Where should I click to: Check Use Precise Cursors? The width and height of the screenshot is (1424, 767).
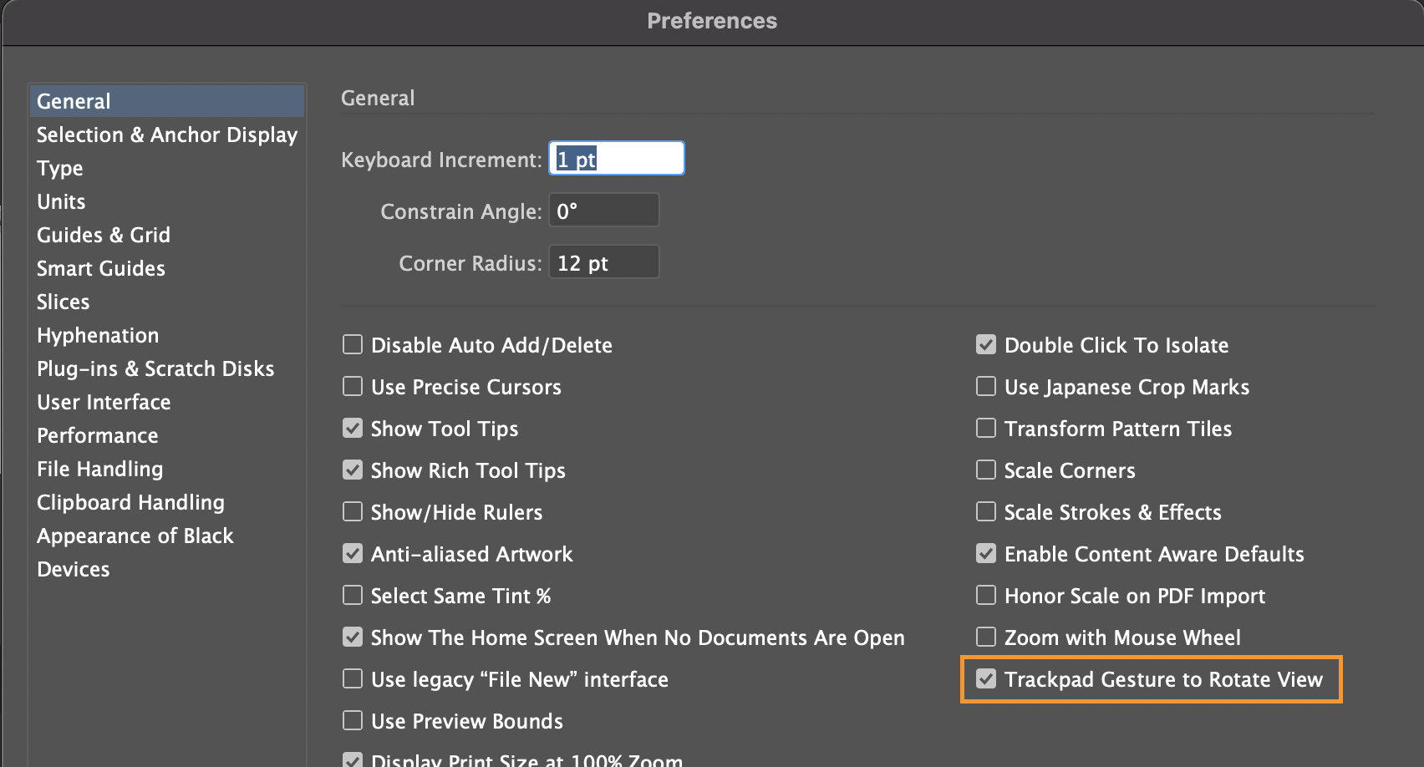pyautogui.click(x=353, y=386)
